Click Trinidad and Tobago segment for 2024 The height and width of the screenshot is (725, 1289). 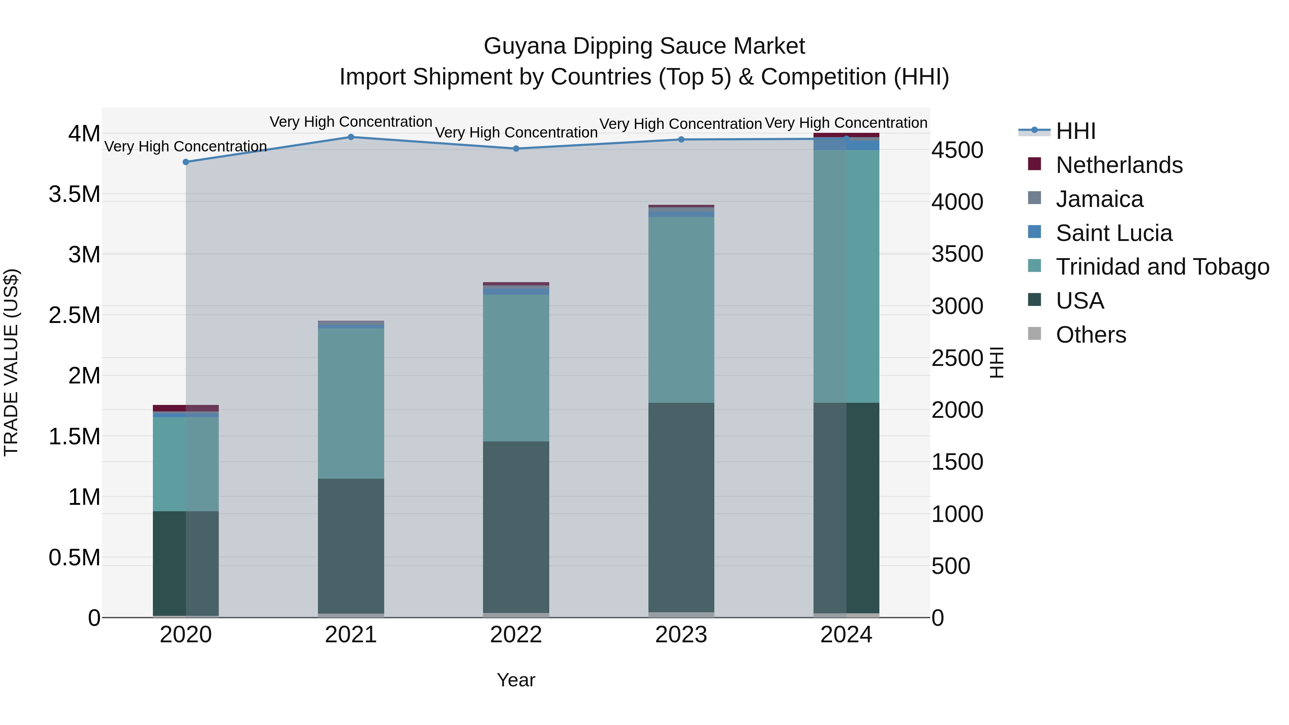click(846, 276)
